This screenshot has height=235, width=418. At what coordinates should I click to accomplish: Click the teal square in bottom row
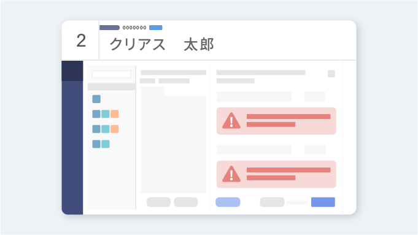point(106,144)
